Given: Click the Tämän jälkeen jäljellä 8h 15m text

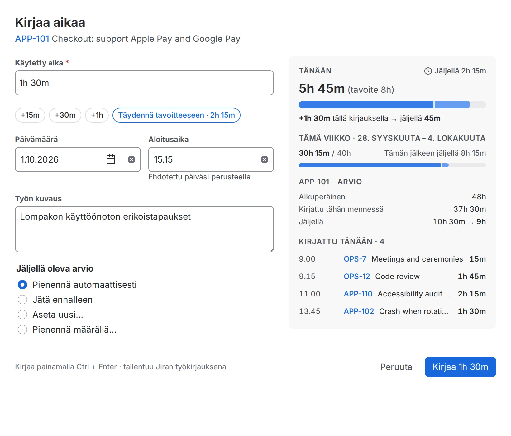Looking at the screenshot, I should click(x=435, y=153).
